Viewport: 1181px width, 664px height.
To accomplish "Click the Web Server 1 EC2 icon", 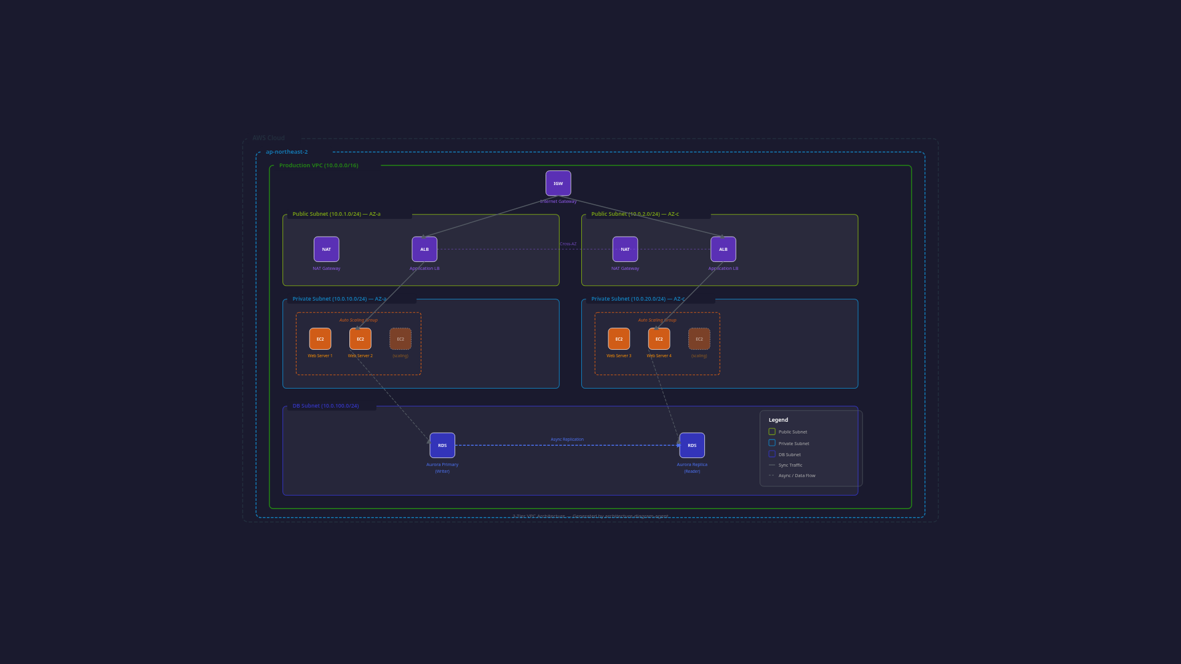I will point(320,339).
